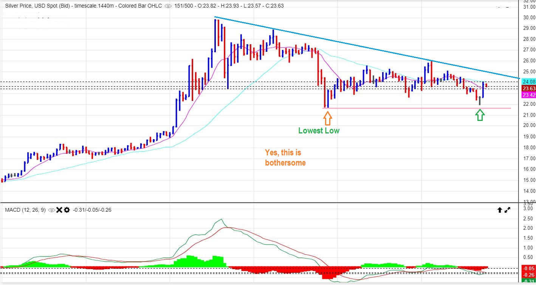Click the cyan 24.08 price label
536x285 pixels.
[528, 82]
